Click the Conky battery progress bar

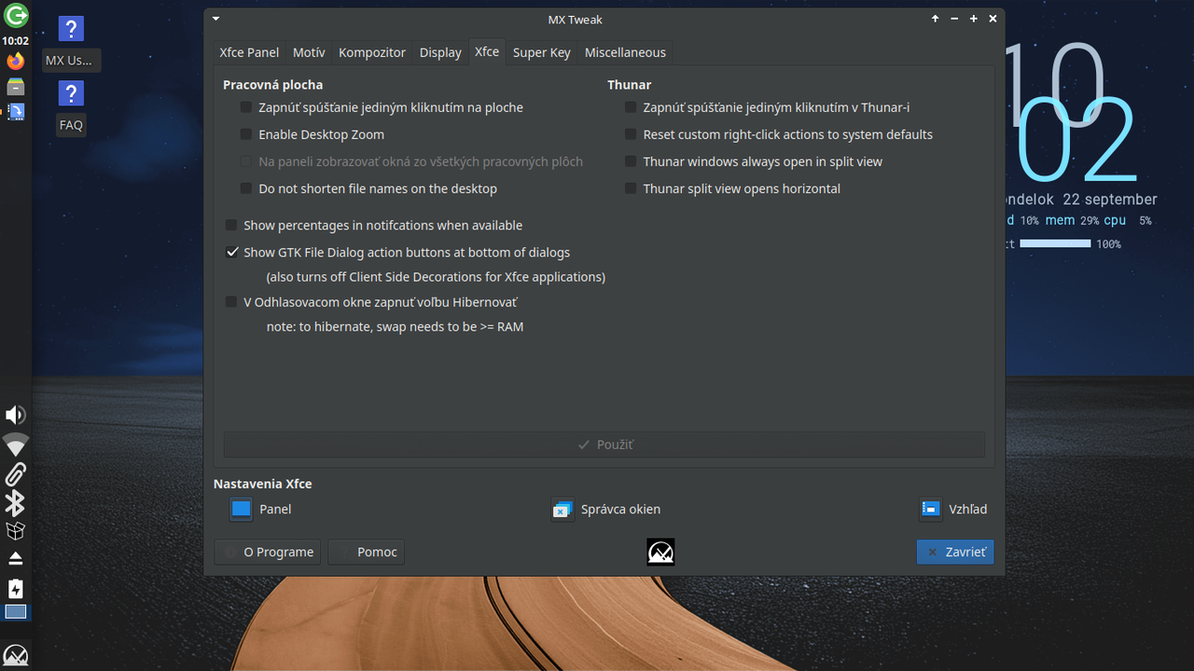pos(1055,243)
